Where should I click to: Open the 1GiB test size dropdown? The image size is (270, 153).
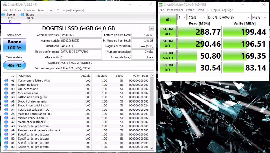[197, 17]
